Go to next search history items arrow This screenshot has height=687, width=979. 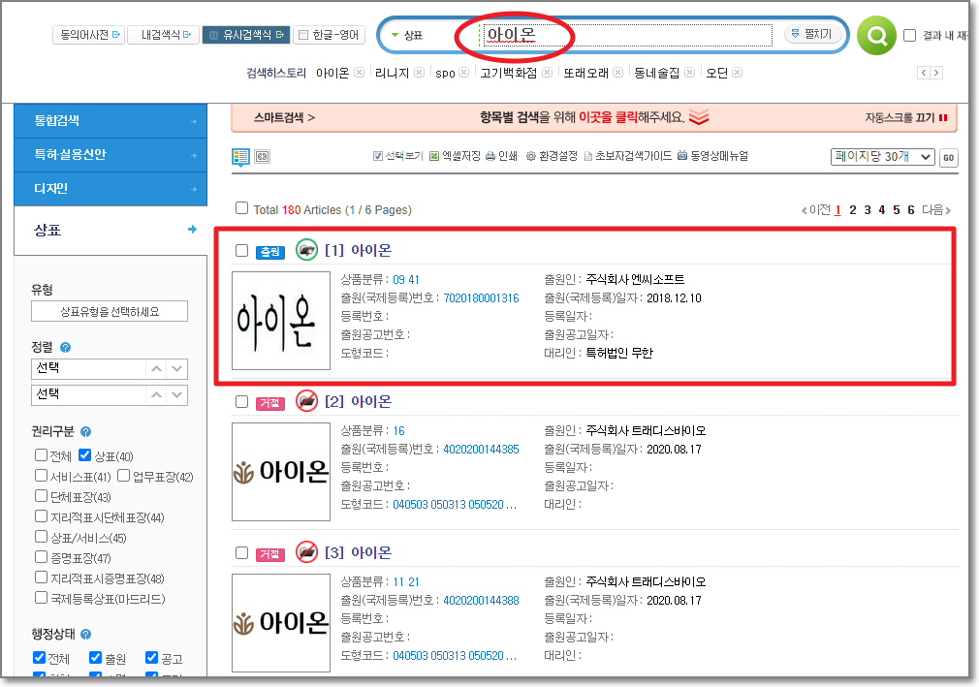coord(936,73)
